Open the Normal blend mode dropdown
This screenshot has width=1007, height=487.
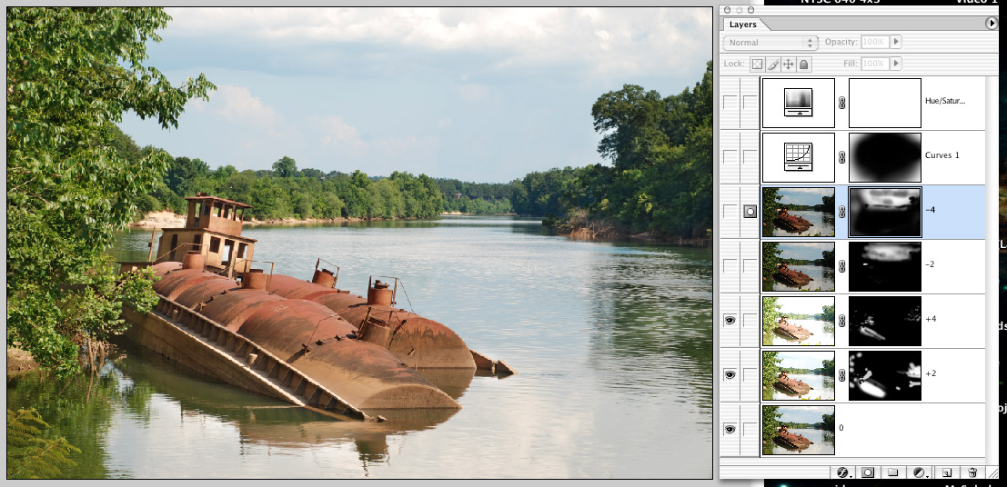770,43
